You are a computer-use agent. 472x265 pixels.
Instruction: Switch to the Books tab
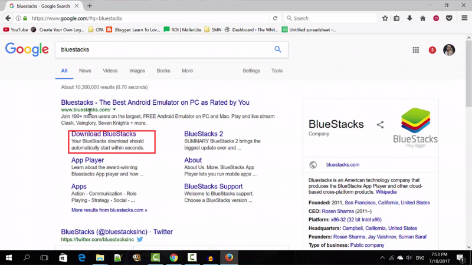click(163, 71)
